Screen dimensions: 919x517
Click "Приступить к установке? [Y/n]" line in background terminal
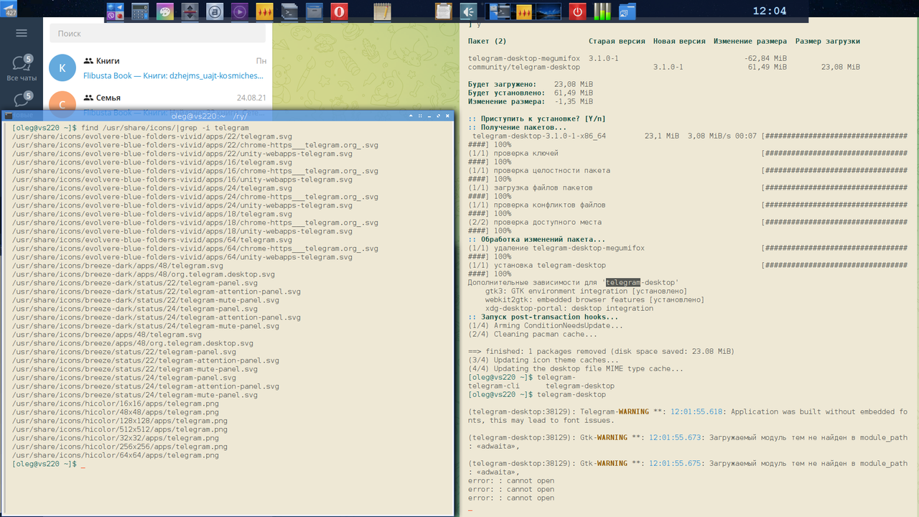[x=537, y=119]
